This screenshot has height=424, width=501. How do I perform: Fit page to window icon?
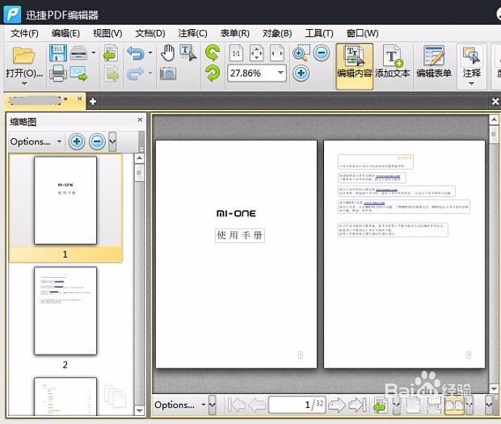click(x=257, y=53)
